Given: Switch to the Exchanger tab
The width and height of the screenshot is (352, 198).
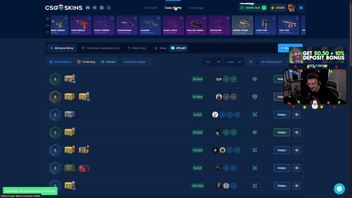Looking at the screenshot, I should 196,8.
